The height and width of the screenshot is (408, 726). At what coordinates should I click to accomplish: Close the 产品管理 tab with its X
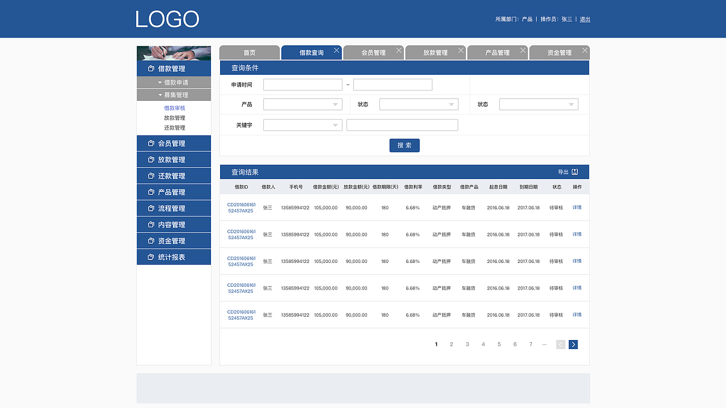click(x=523, y=50)
